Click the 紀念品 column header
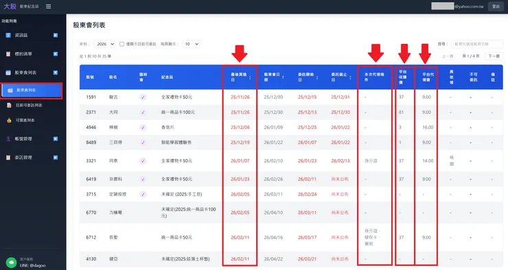This screenshot has height=270, width=508. pyautogui.click(x=168, y=77)
